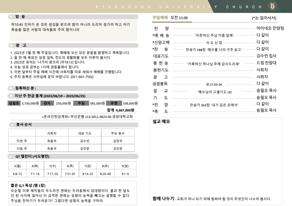
Task: Click the amount "250,000원"
Action: [63, 103]
